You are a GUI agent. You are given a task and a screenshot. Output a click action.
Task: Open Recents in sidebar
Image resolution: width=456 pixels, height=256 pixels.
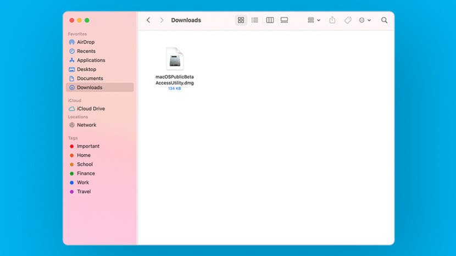point(100,51)
